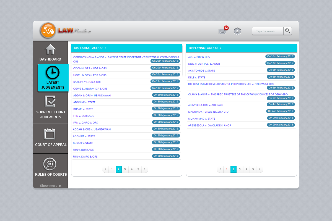Open ODOM & ORS v. PDP & ORS case

click(x=90, y=68)
